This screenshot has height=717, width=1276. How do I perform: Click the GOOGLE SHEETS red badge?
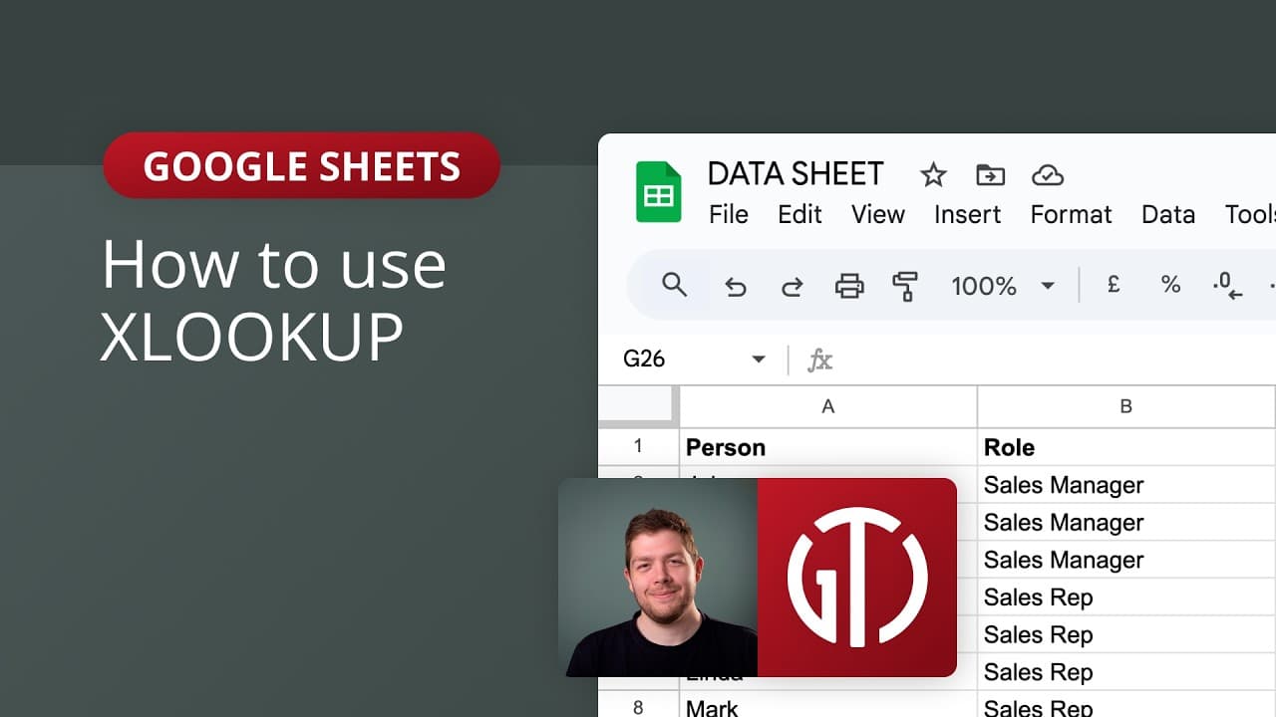(302, 165)
